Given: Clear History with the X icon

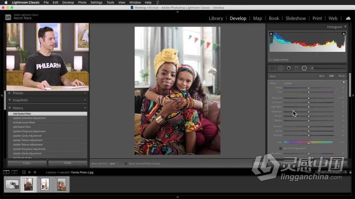Looking at the screenshot, I should point(85,108).
